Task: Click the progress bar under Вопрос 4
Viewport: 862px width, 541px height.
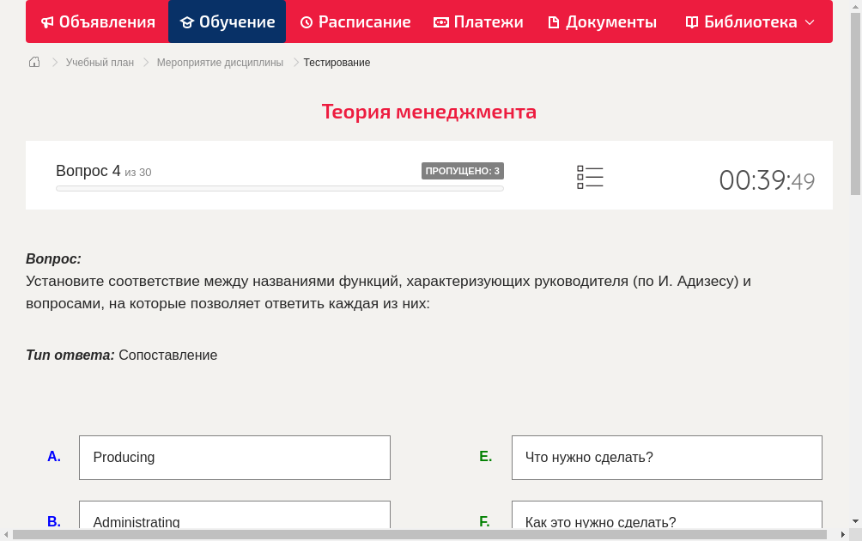Action: click(279, 188)
